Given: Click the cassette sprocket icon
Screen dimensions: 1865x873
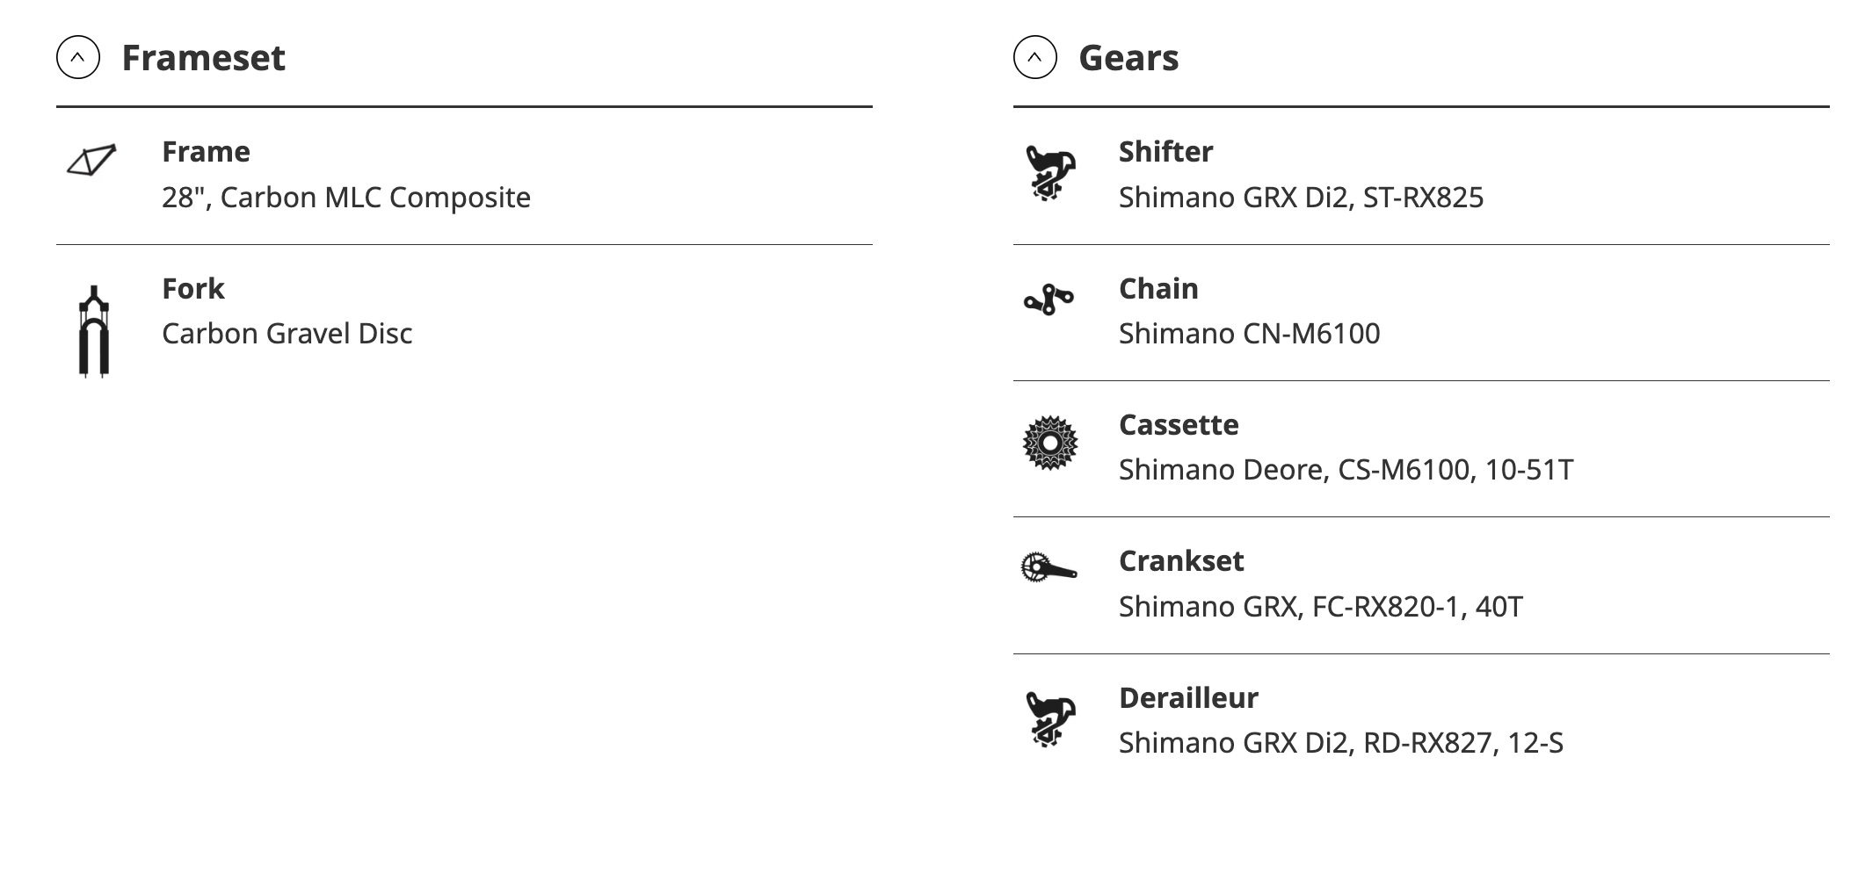Looking at the screenshot, I should click(1050, 443).
